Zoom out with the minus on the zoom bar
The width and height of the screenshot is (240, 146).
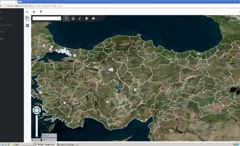(x=36, y=135)
